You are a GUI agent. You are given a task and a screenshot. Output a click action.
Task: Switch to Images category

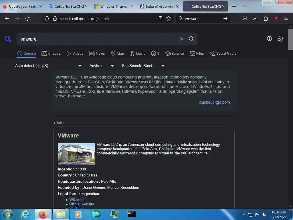tap(51, 54)
